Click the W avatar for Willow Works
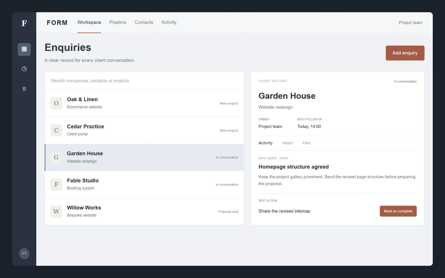This screenshot has width=445, height=278. click(56, 212)
